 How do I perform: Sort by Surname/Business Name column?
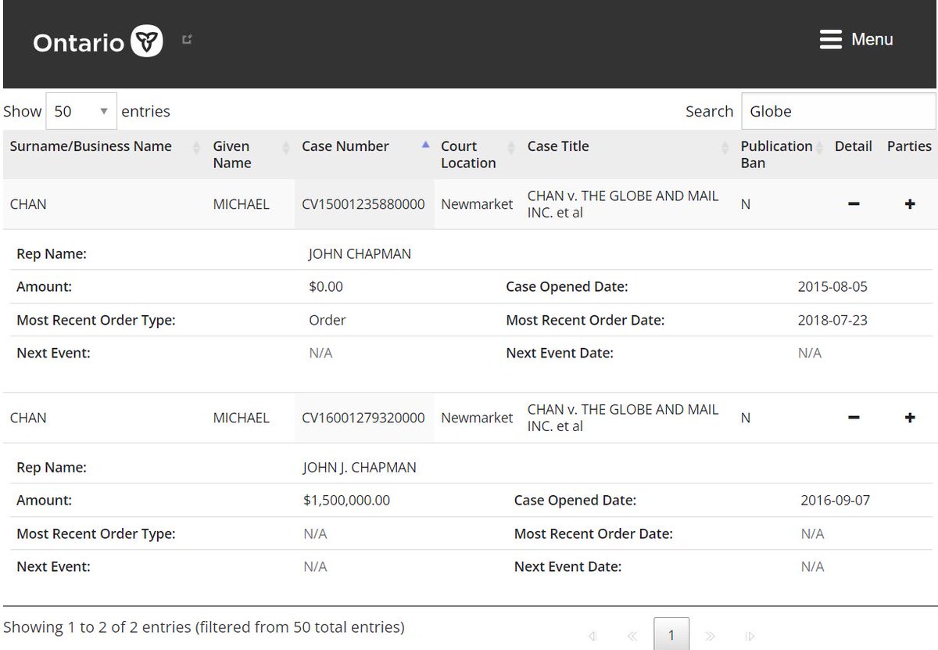pos(104,155)
